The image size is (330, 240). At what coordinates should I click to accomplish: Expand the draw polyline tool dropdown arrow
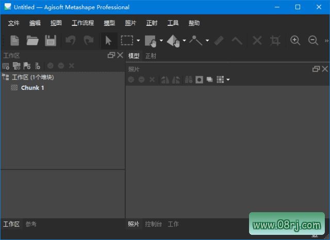point(207,40)
